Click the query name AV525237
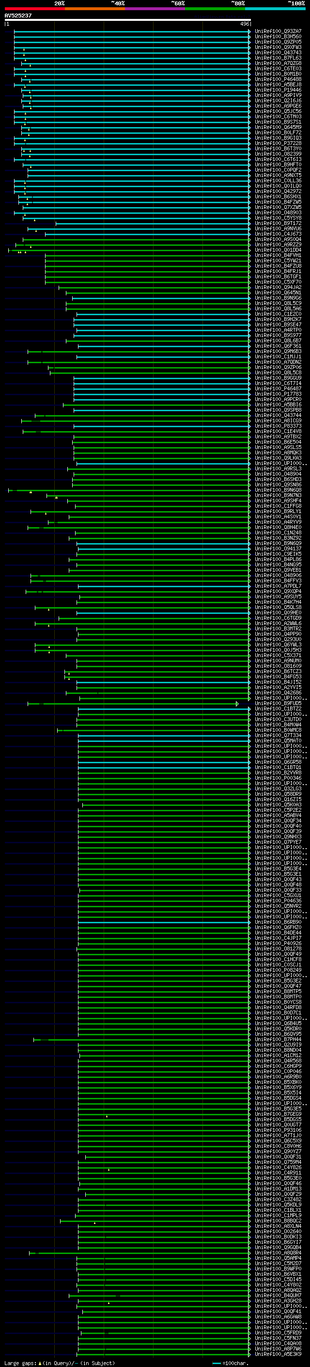This screenshot has width=310, height=1367. coord(18,16)
